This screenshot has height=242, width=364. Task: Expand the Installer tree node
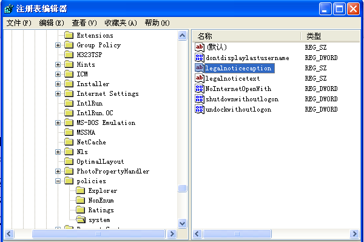[x=58, y=84]
